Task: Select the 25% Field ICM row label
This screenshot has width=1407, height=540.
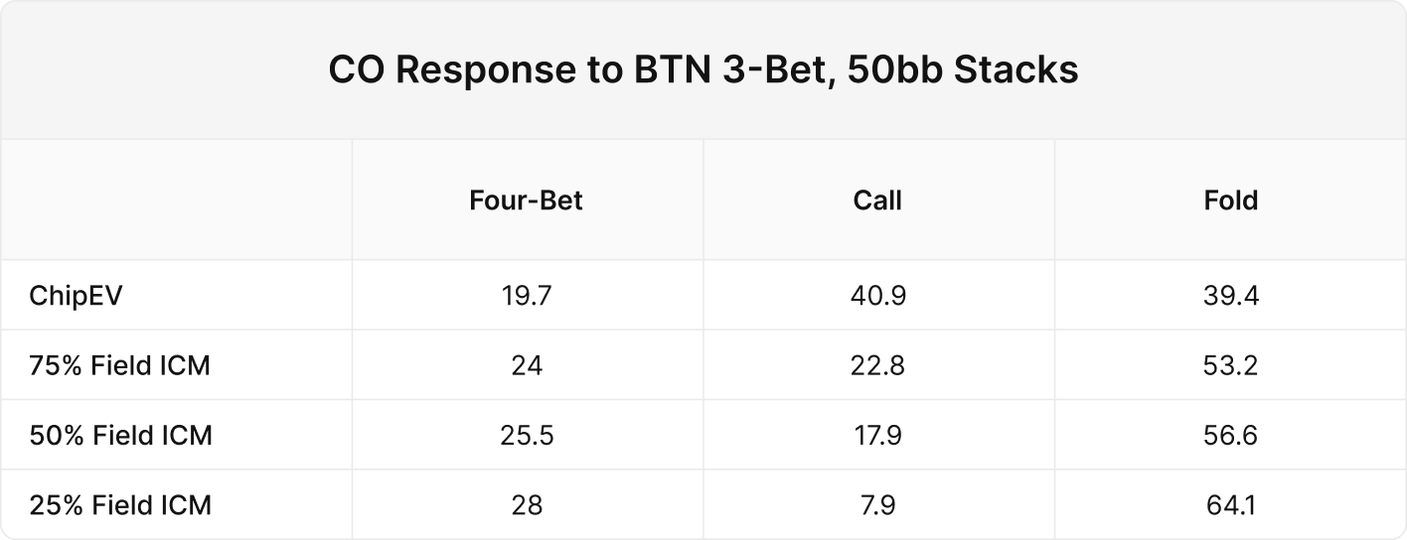Action: pos(120,504)
